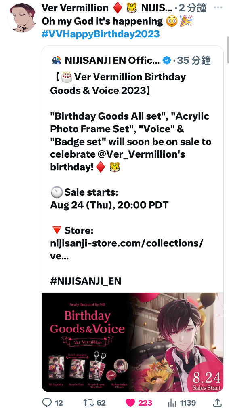Screen dimensions: 231x414
Task: View analytics via the bar chart icon
Action: (172, 403)
